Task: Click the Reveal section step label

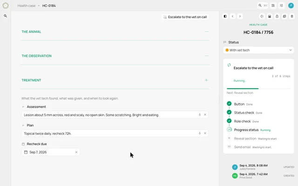Action: (x=245, y=139)
